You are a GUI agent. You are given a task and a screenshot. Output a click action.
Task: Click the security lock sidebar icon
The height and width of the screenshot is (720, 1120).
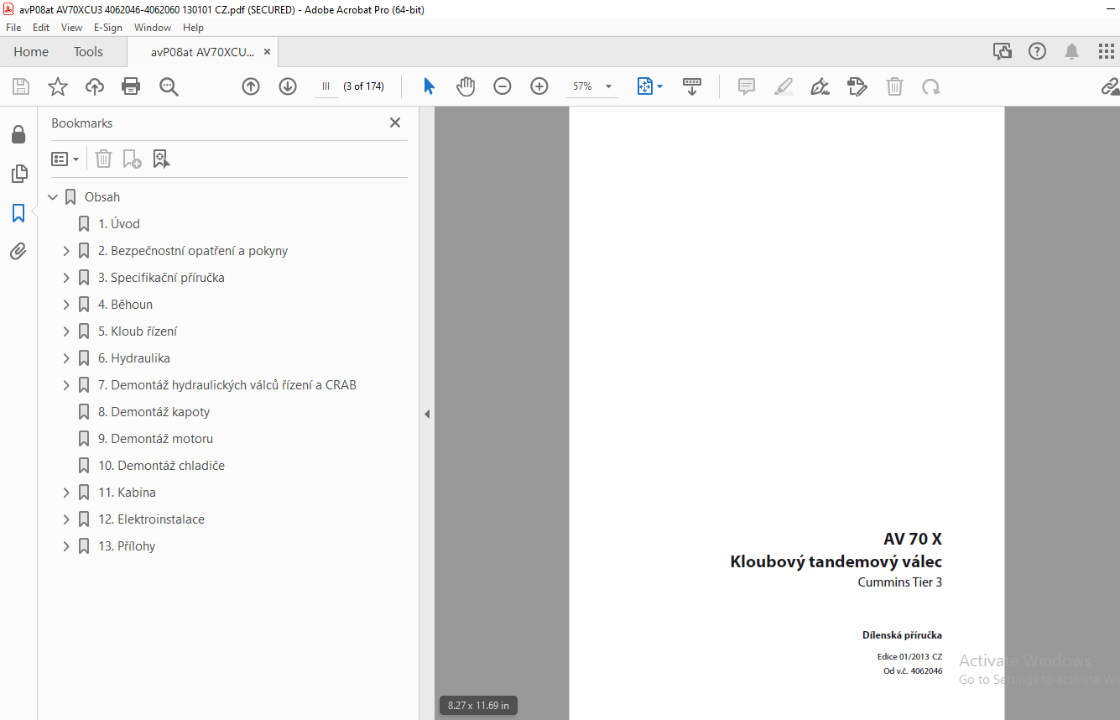tap(18, 134)
